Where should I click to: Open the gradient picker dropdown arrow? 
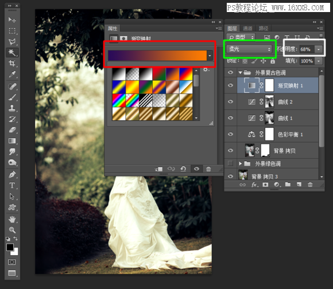point(210,56)
